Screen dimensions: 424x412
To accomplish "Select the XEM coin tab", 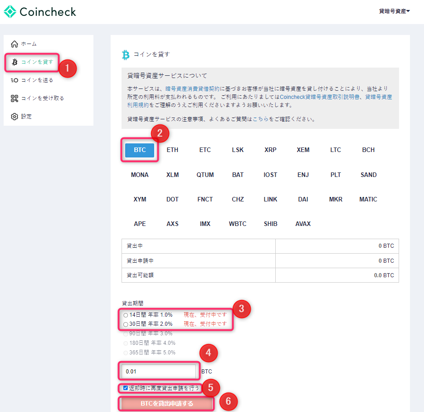I will point(303,150).
